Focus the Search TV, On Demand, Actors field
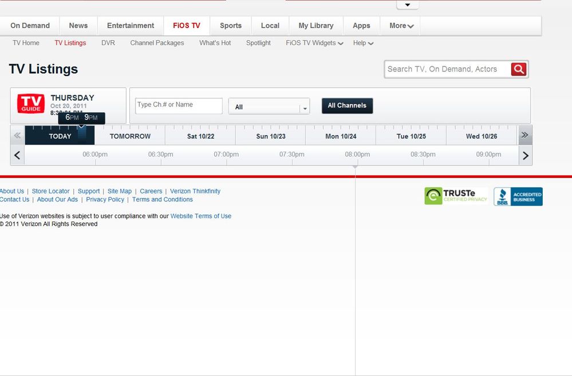This screenshot has height=376, width=572. (x=448, y=69)
